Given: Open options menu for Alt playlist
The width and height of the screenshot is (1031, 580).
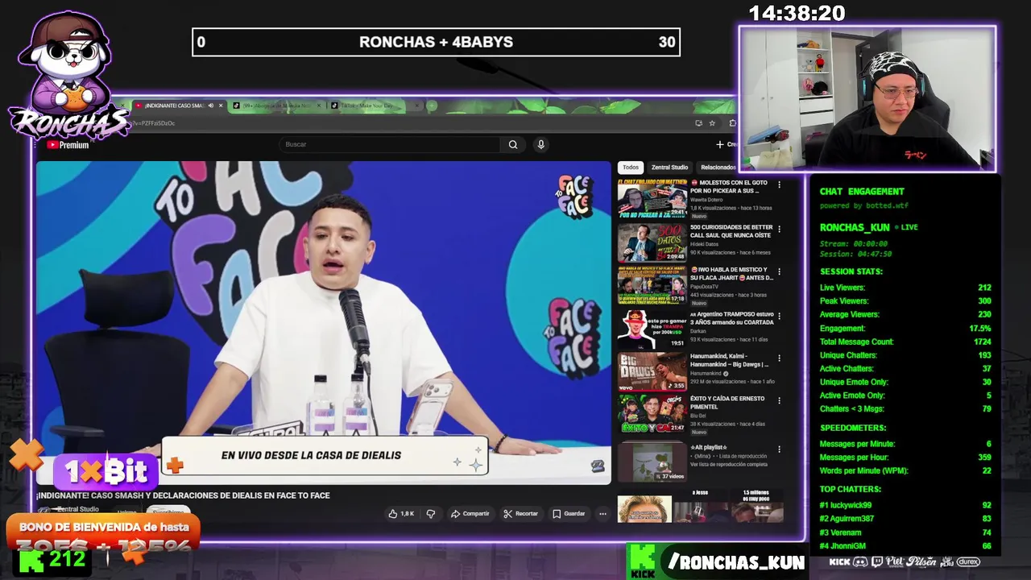Looking at the screenshot, I should pyautogui.click(x=779, y=449).
